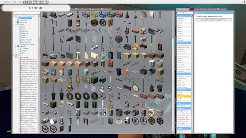Viewport: 246px width, 138px height.
Task: Collapse the 'Строительство' tool category header
Action: pyautogui.click(x=184, y=43)
